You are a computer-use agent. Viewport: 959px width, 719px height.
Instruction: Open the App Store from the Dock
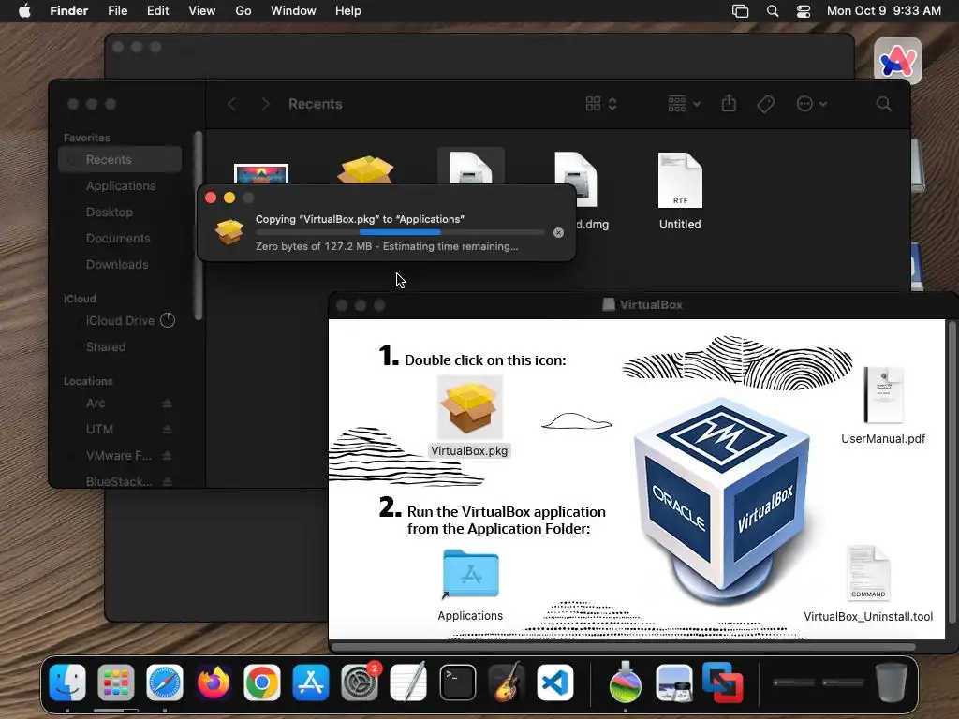tap(311, 682)
